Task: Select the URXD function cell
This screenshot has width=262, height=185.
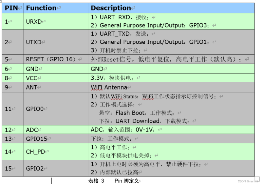Action: [34, 22]
